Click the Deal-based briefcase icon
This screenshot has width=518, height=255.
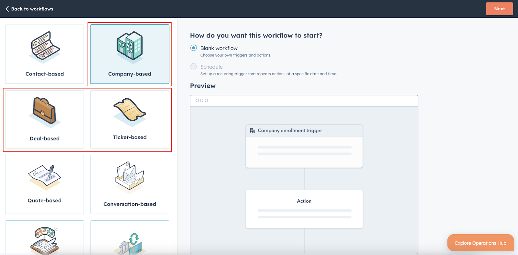pos(45,112)
